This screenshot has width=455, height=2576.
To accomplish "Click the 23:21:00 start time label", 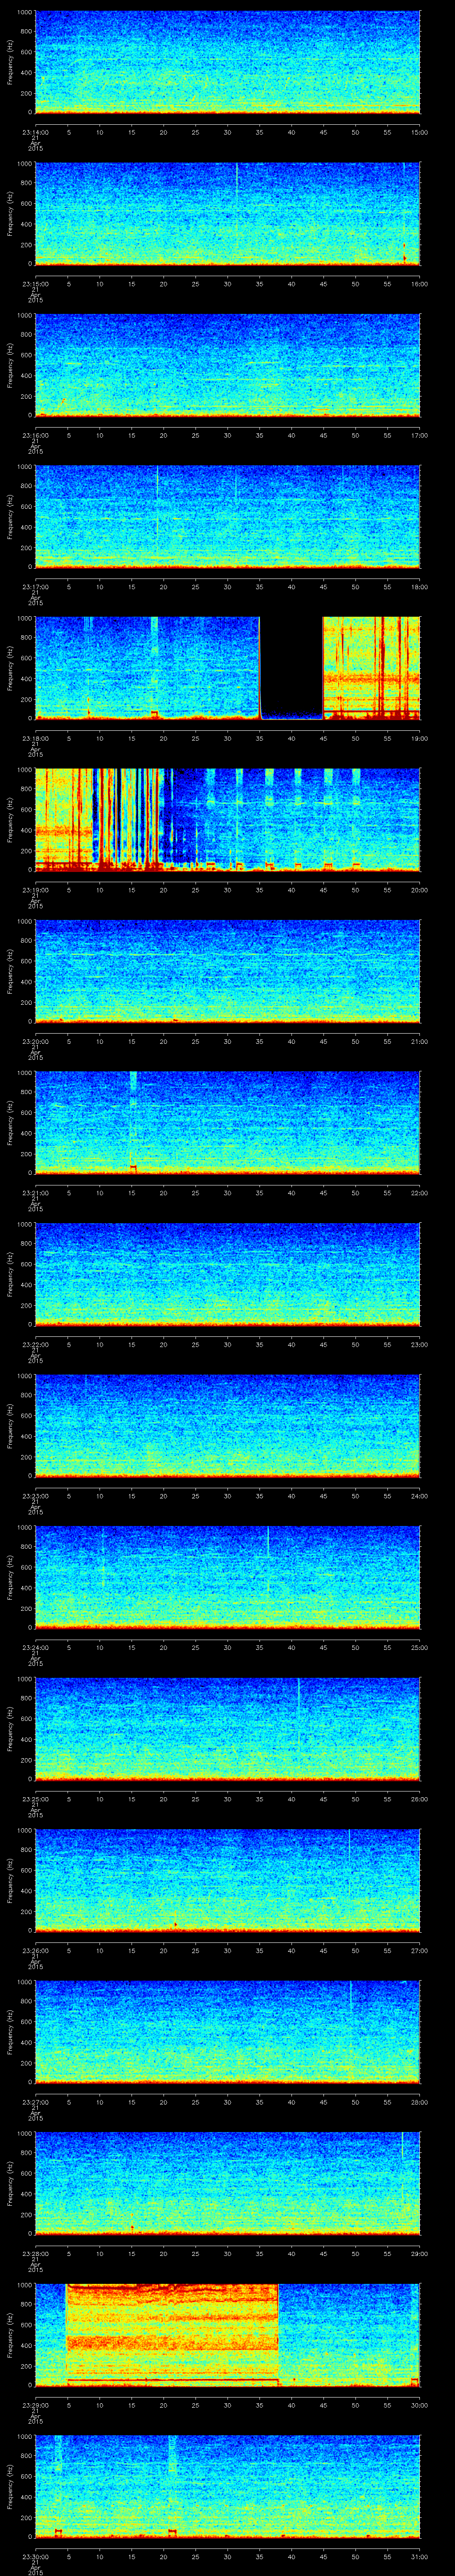I will pos(35,1192).
